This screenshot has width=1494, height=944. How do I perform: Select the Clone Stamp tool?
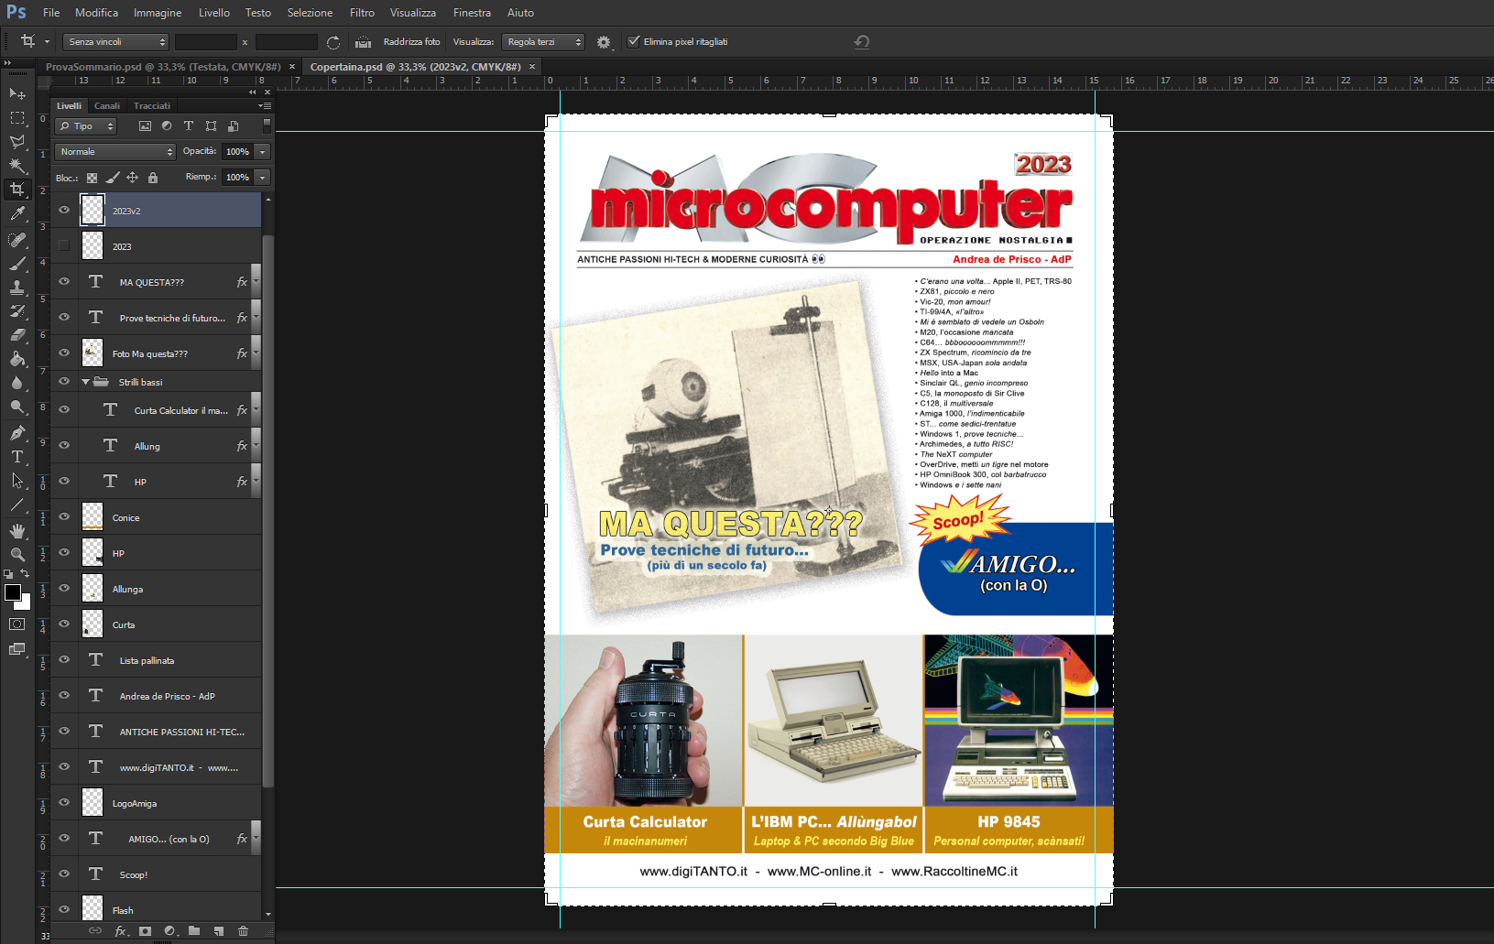(17, 288)
